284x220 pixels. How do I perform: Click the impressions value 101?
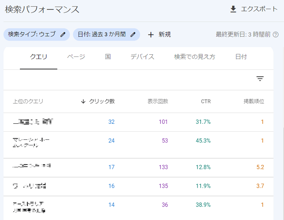click(163, 122)
